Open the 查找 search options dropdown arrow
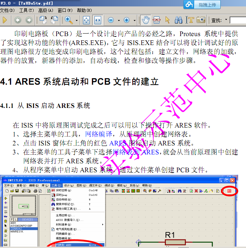This screenshot has width=246, height=248. tap(226, 20)
